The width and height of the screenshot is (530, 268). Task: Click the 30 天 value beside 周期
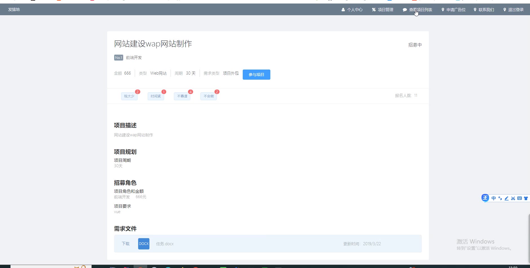191,73
